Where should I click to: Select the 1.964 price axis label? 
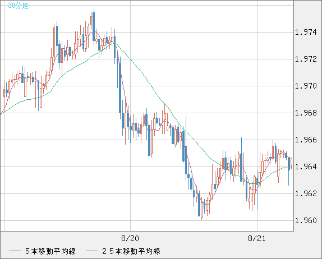tap(306, 167)
